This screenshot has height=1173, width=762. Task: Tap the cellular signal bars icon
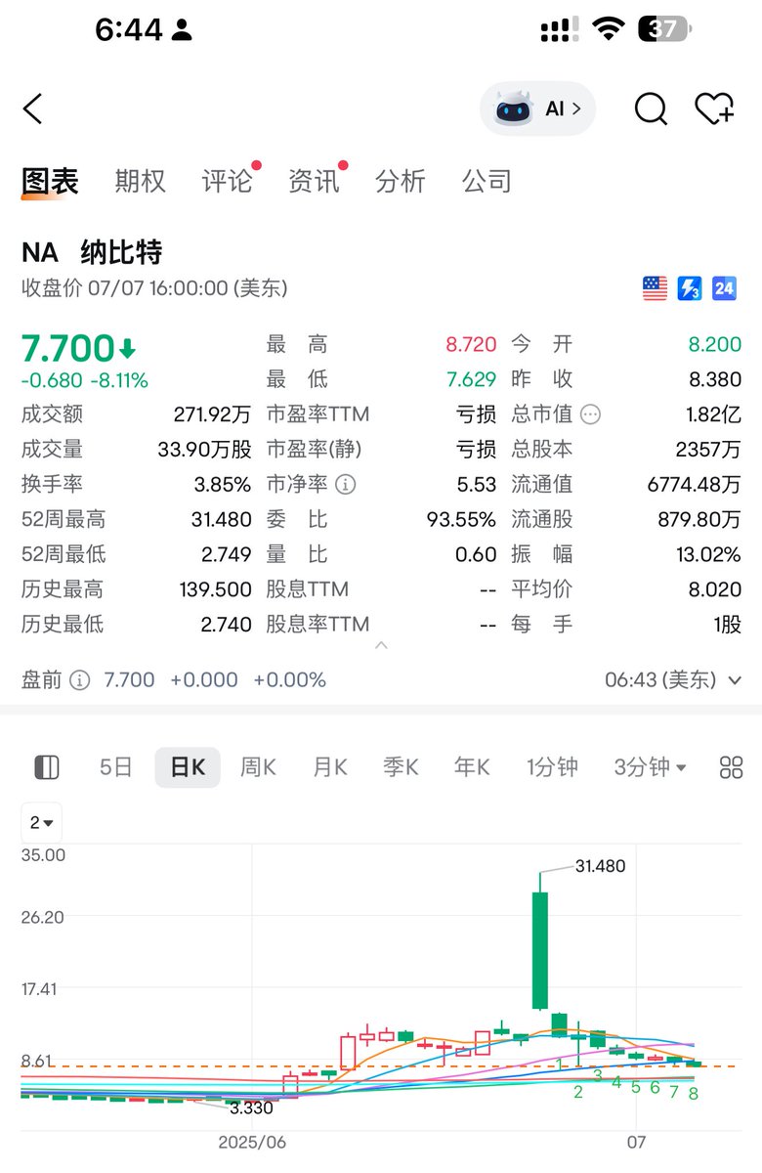click(x=560, y=30)
